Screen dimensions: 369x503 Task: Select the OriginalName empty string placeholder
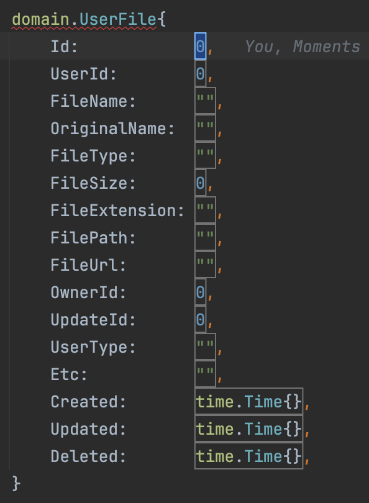(206, 128)
